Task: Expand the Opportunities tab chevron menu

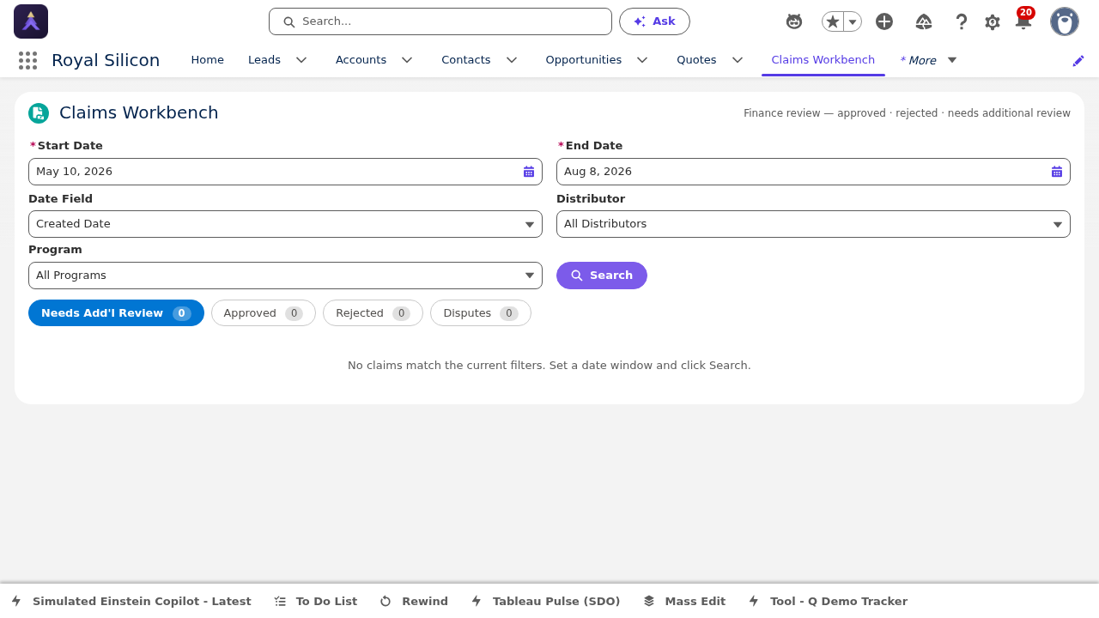Action: [x=642, y=60]
